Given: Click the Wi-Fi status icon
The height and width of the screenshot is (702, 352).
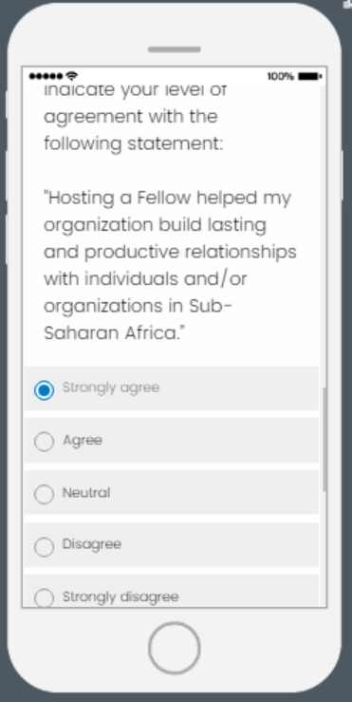Looking at the screenshot, I should [x=71, y=76].
